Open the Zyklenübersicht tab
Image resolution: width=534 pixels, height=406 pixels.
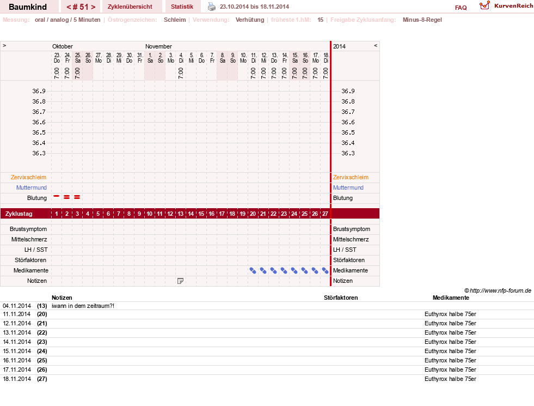click(130, 7)
